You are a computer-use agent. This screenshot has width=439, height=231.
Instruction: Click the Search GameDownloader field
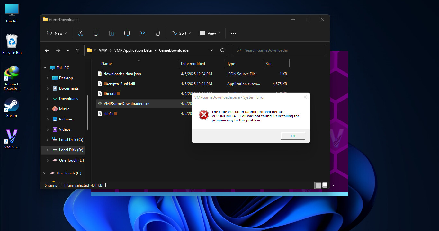tap(279, 50)
